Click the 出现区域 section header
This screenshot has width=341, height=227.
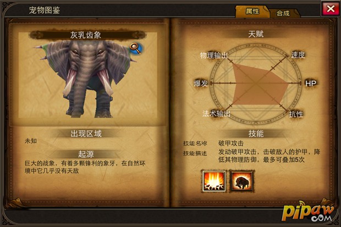86,134
